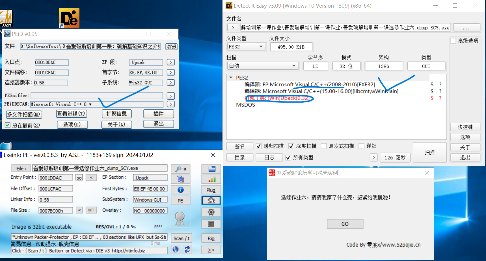Toggle 高级选项 checkbox in Detect It Easy
Screen dimensions: 486x261
(x=453, y=41)
